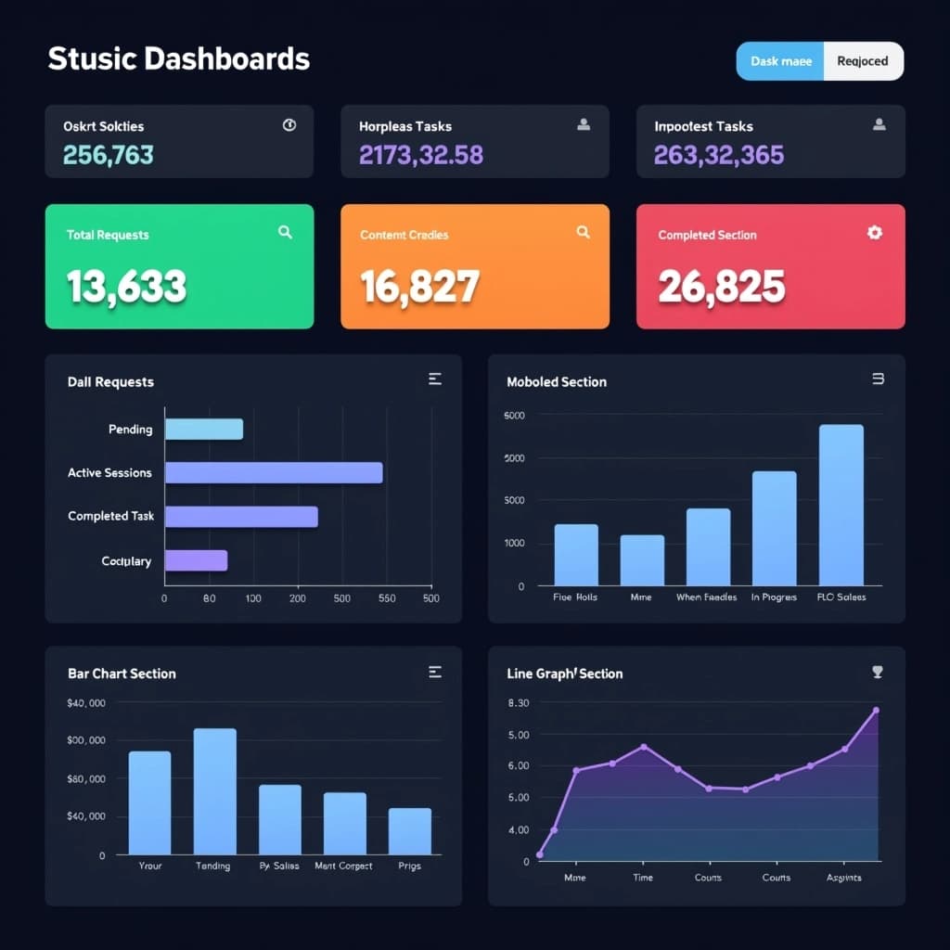Click the Horpleas Tasks label

click(x=405, y=126)
